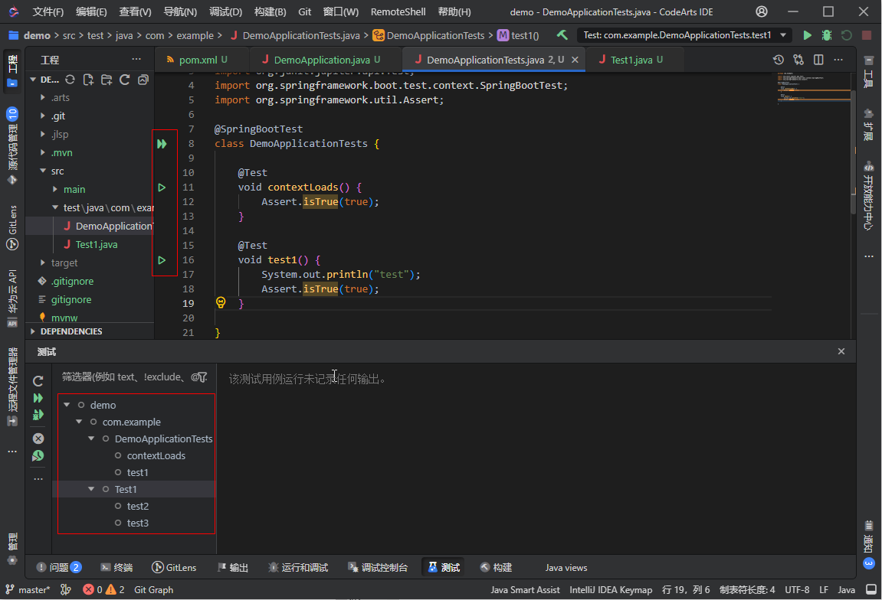The height and width of the screenshot is (600, 882).
Task: Click inside the test filter input field
Action: [123, 377]
